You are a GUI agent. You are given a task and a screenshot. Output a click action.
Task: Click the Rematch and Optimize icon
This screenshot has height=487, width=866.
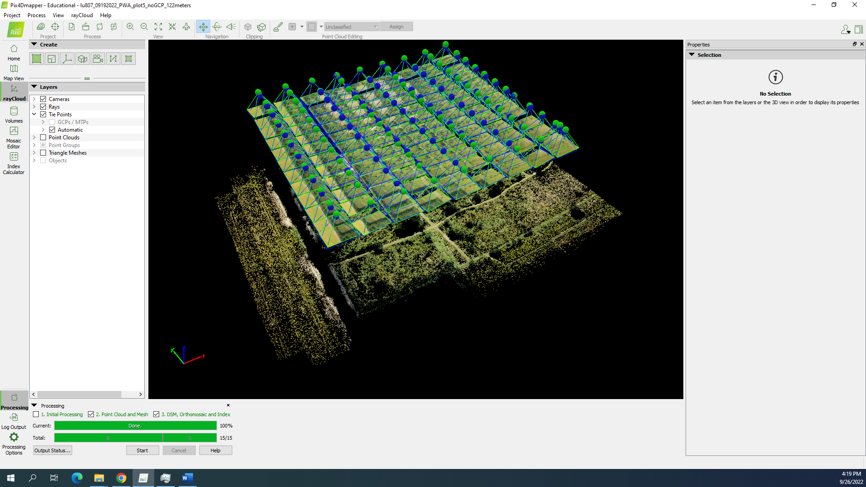click(114, 27)
